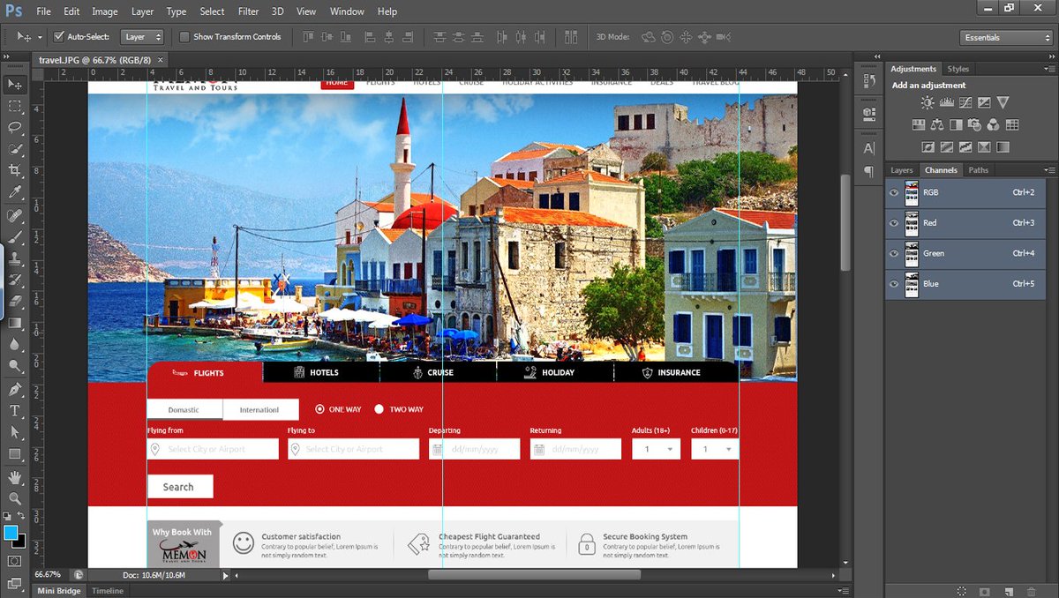Switch foreground and background colors

coord(23,517)
